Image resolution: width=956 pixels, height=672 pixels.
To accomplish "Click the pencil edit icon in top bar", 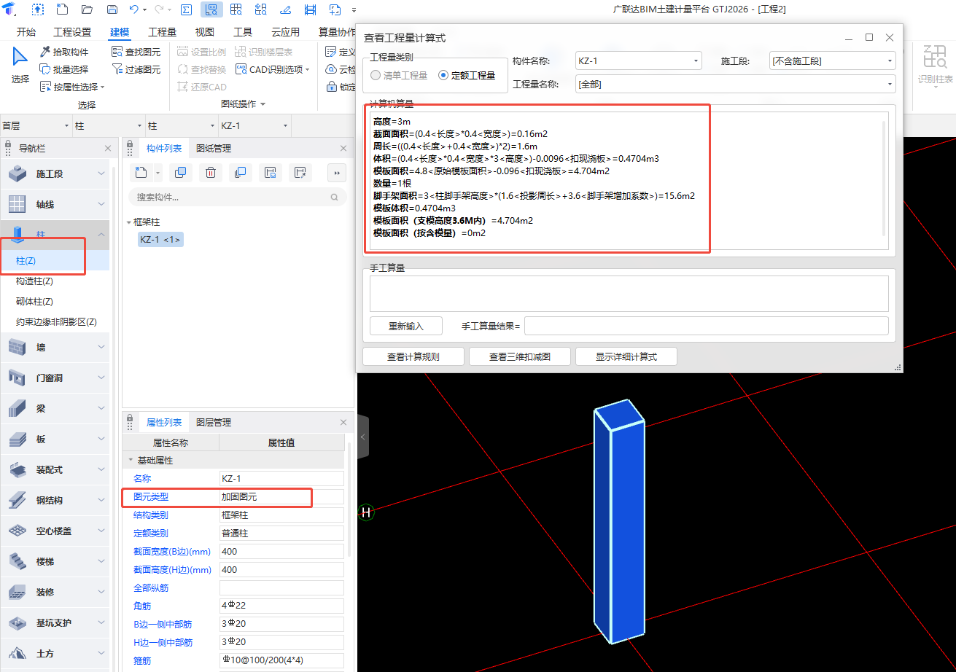I will (x=285, y=9).
